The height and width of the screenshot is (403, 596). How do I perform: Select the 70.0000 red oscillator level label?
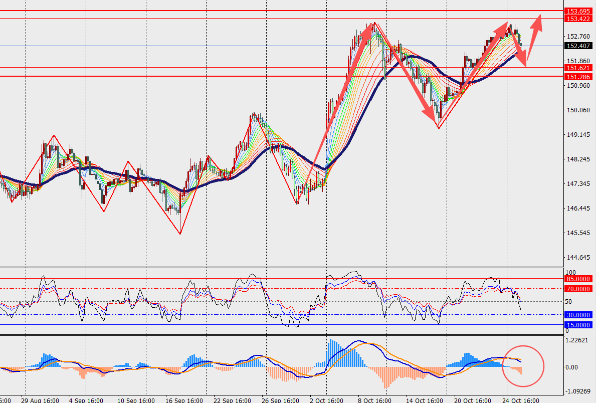[579, 289]
